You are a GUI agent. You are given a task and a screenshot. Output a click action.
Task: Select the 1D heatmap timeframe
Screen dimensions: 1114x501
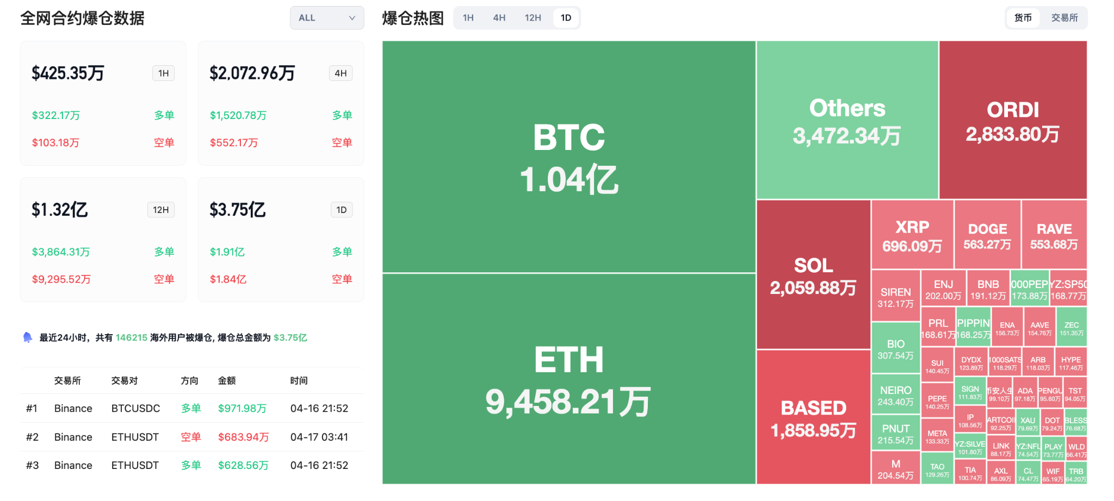click(x=566, y=18)
